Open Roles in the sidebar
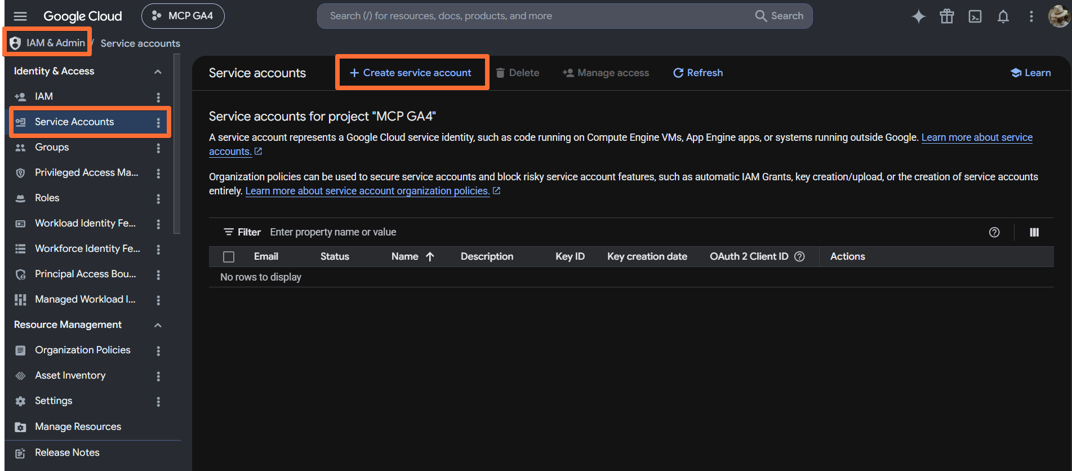 coord(47,198)
